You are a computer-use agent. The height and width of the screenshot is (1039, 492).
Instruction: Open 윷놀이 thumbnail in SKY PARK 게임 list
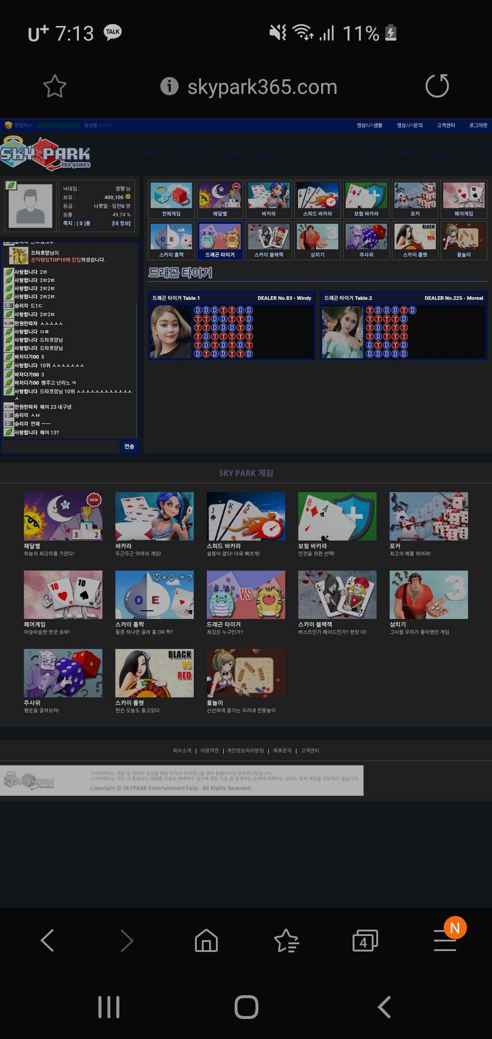[x=246, y=673]
